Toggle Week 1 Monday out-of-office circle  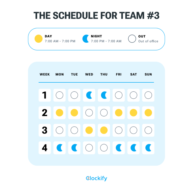[59, 95]
